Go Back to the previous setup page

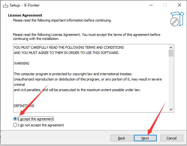tap(122, 138)
